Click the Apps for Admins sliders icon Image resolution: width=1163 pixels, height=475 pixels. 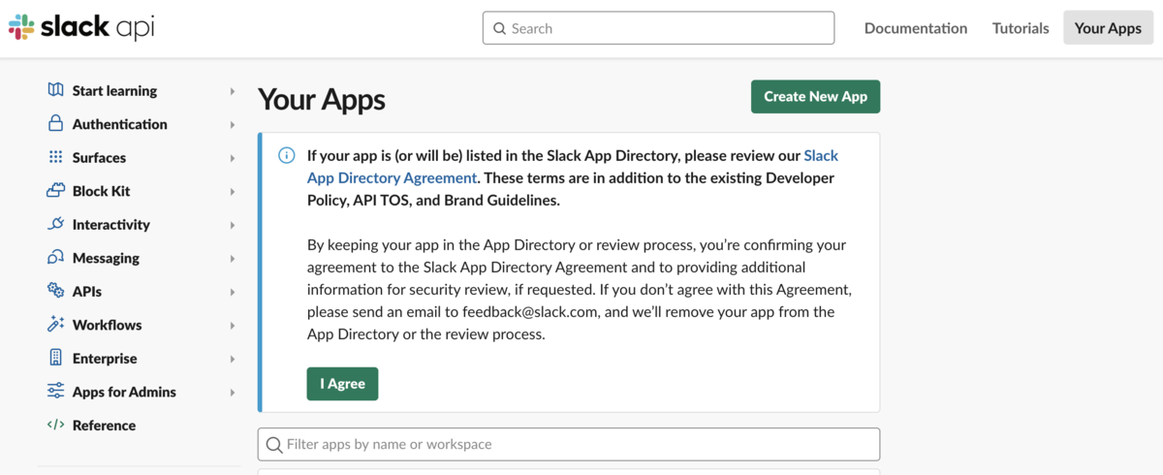click(55, 392)
